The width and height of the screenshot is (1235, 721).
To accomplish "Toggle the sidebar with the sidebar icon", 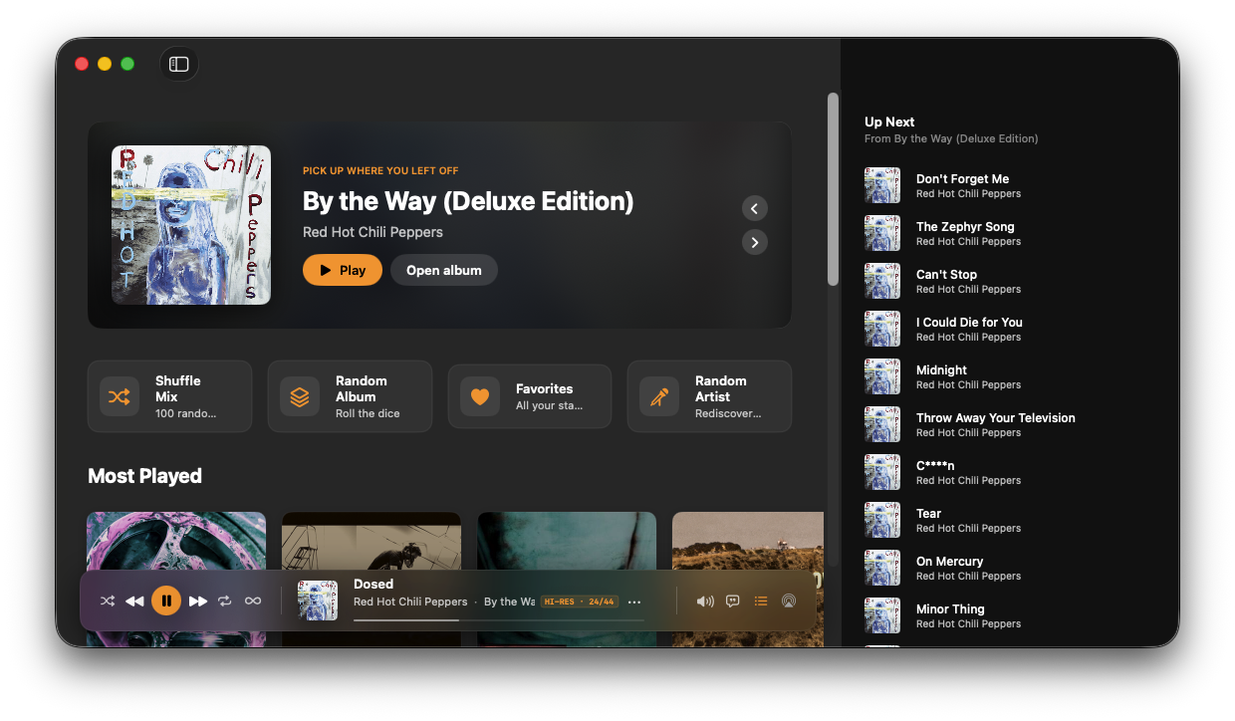I will [x=178, y=63].
